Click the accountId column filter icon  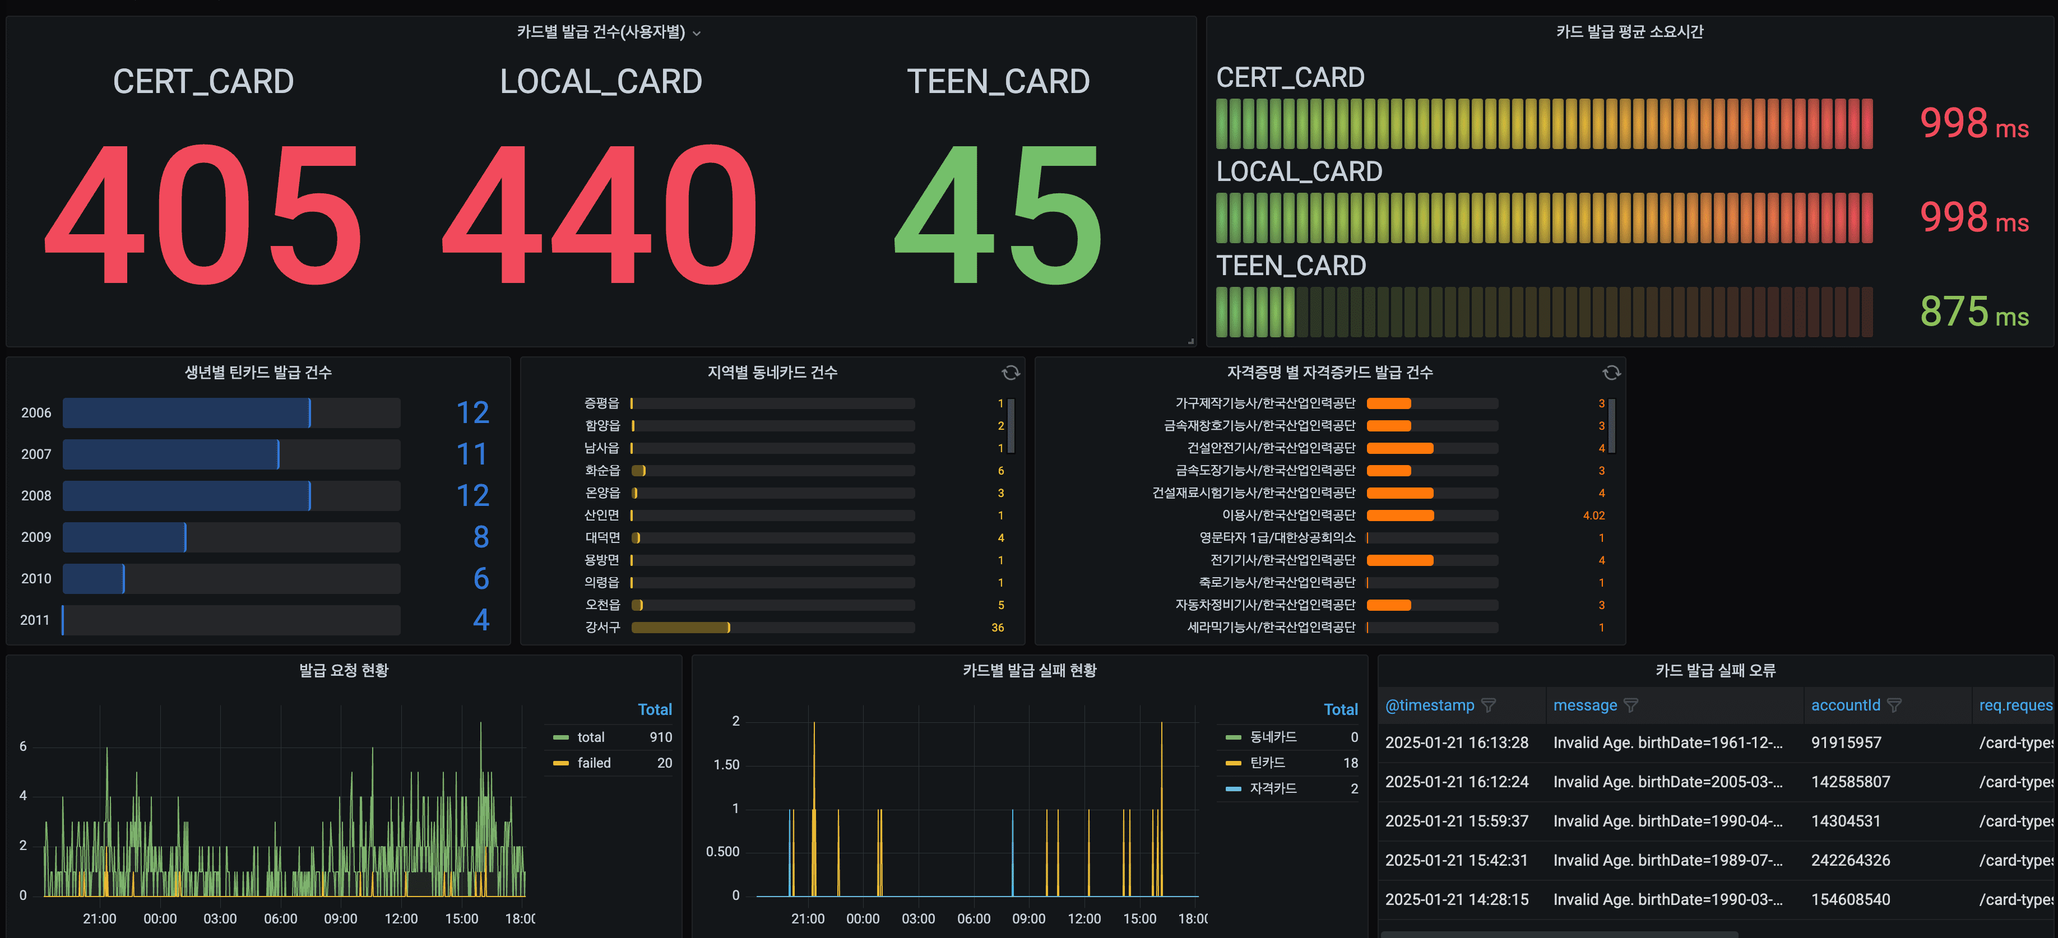[1893, 705]
